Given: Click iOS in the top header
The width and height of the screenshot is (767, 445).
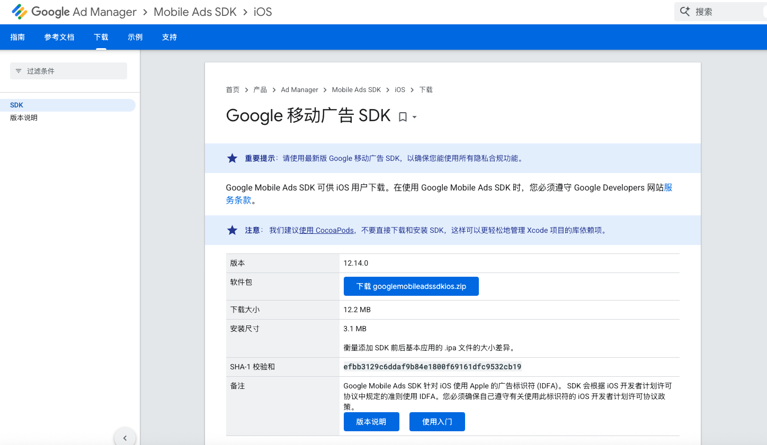Looking at the screenshot, I should [x=263, y=12].
